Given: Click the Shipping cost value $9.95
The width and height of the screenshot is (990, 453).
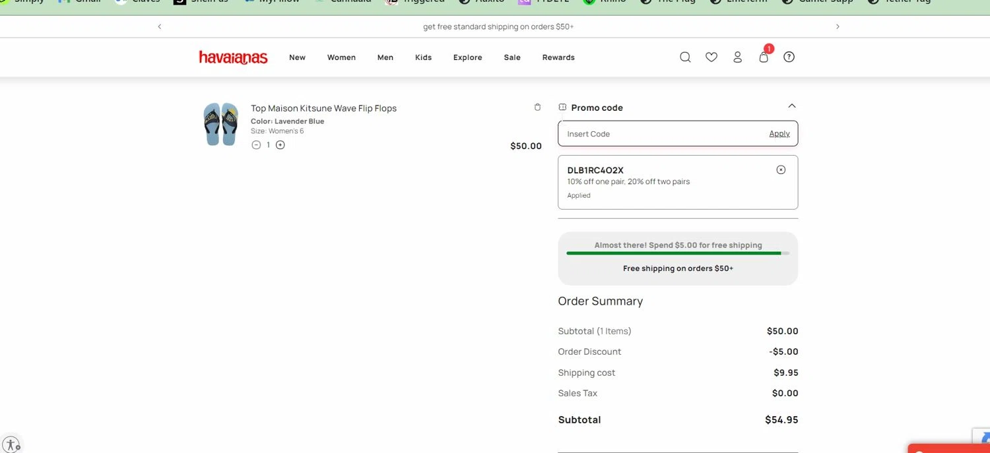Looking at the screenshot, I should click(x=786, y=373).
